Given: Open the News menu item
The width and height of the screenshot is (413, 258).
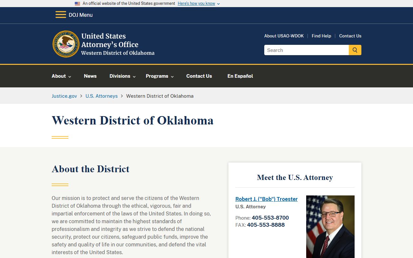Looking at the screenshot, I should (90, 76).
